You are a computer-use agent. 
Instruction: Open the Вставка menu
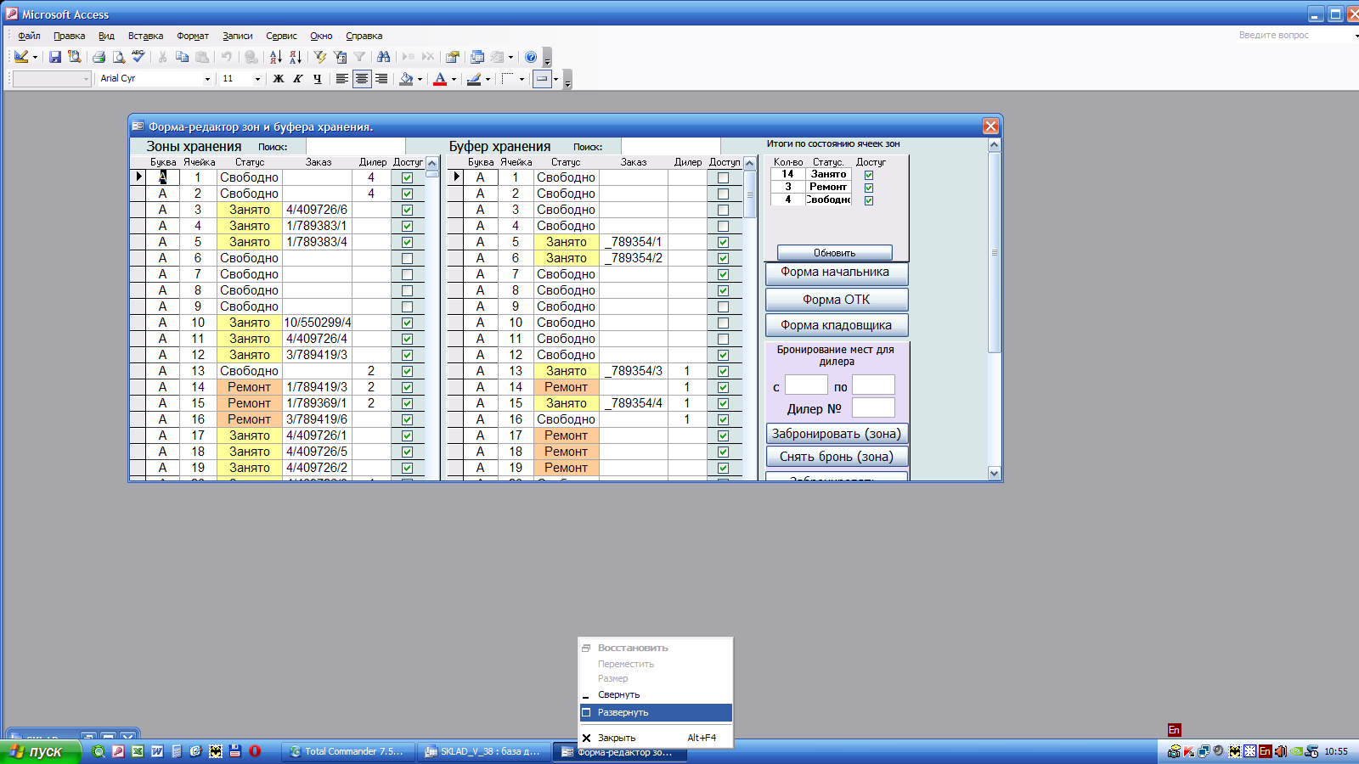click(x=145, y=36)
